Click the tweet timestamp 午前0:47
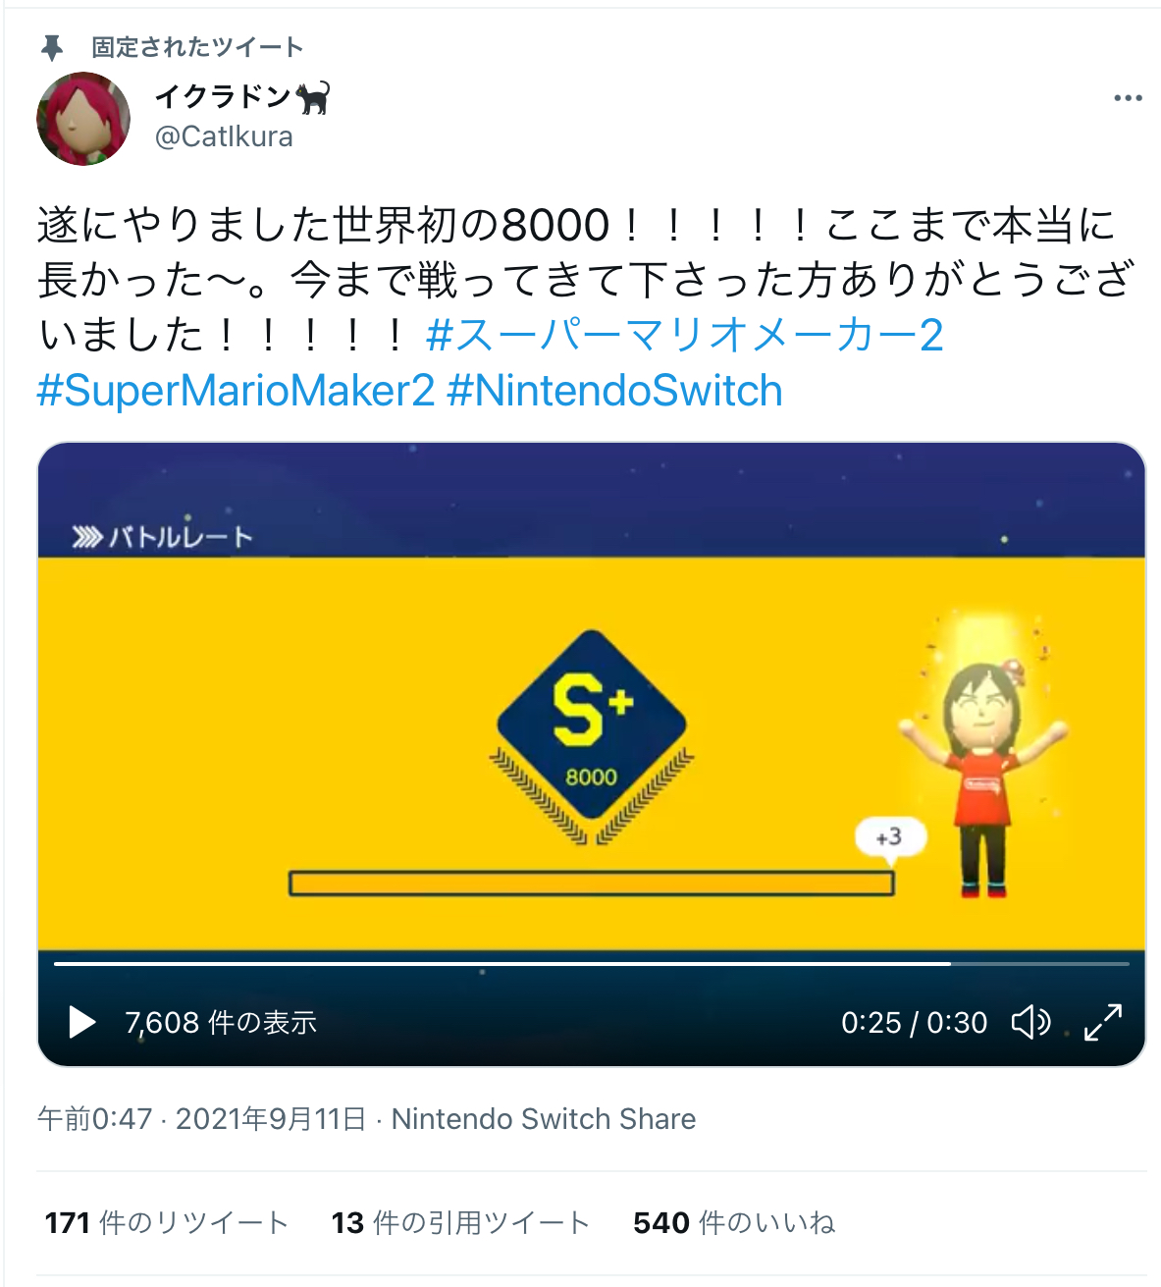 pyautogui.click(x=94, y=1119)
